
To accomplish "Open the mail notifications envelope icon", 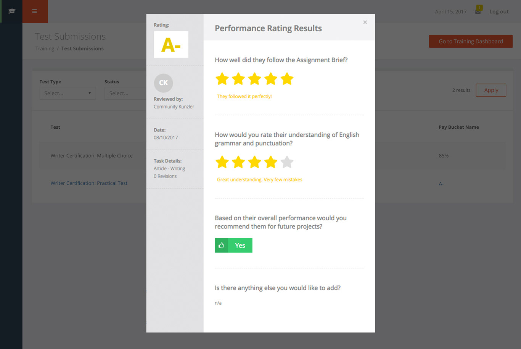I will [x=478, y=11].
